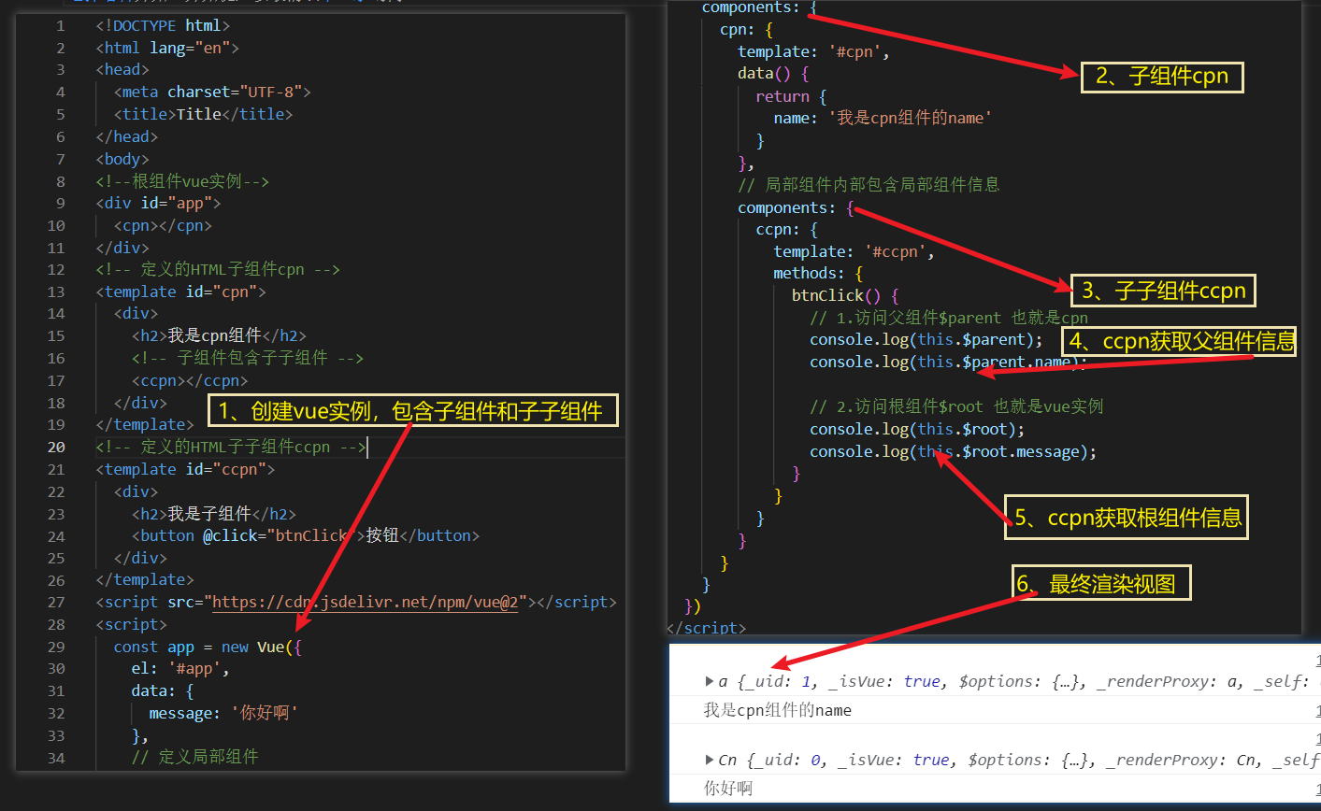Click the "template: '#cpn'," line
Viewport: 1321px width, 811px height.
tap(813, 51)
